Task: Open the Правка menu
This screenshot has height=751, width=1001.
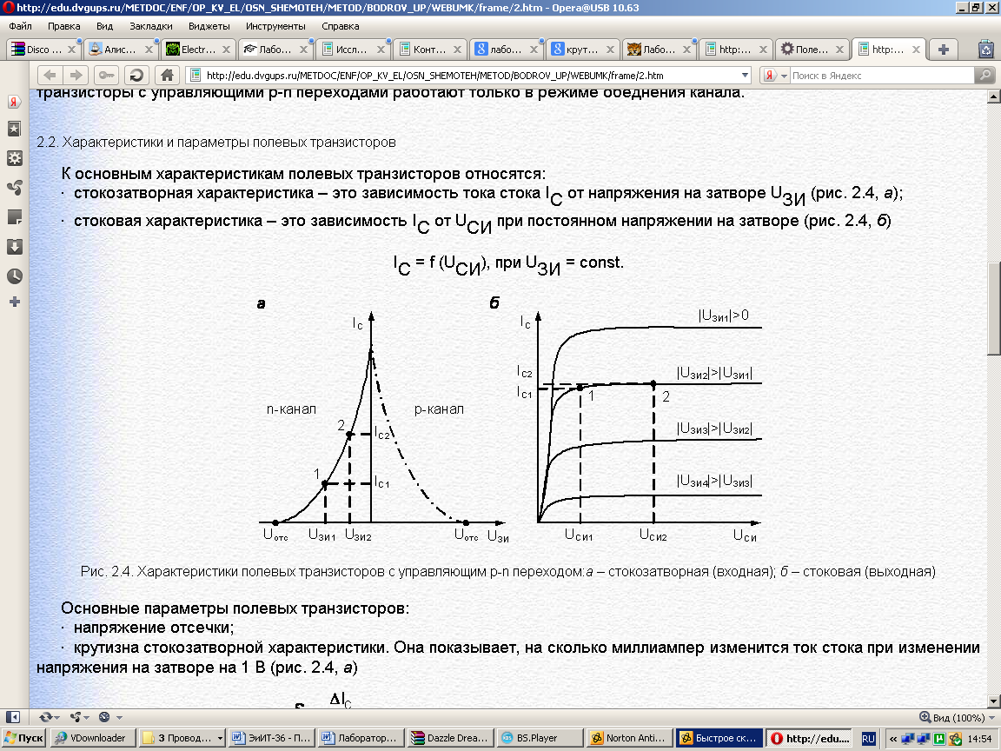Action: tap(63, 26)
